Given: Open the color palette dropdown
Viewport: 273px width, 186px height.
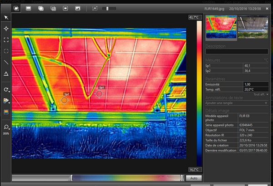Looking at the screenshot, I should pyautogui.click(x=7, y=101).
